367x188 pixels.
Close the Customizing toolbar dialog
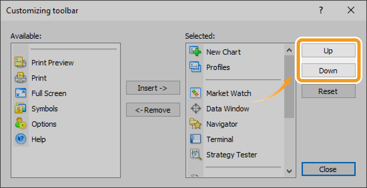coord(328,169)
